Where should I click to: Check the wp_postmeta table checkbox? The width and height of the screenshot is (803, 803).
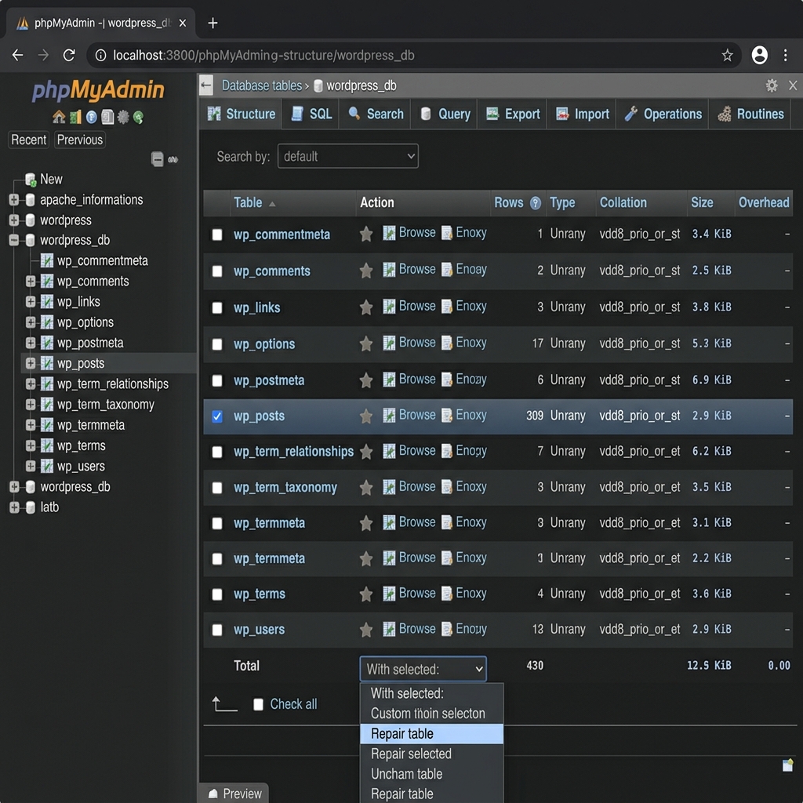pos(217,380)
